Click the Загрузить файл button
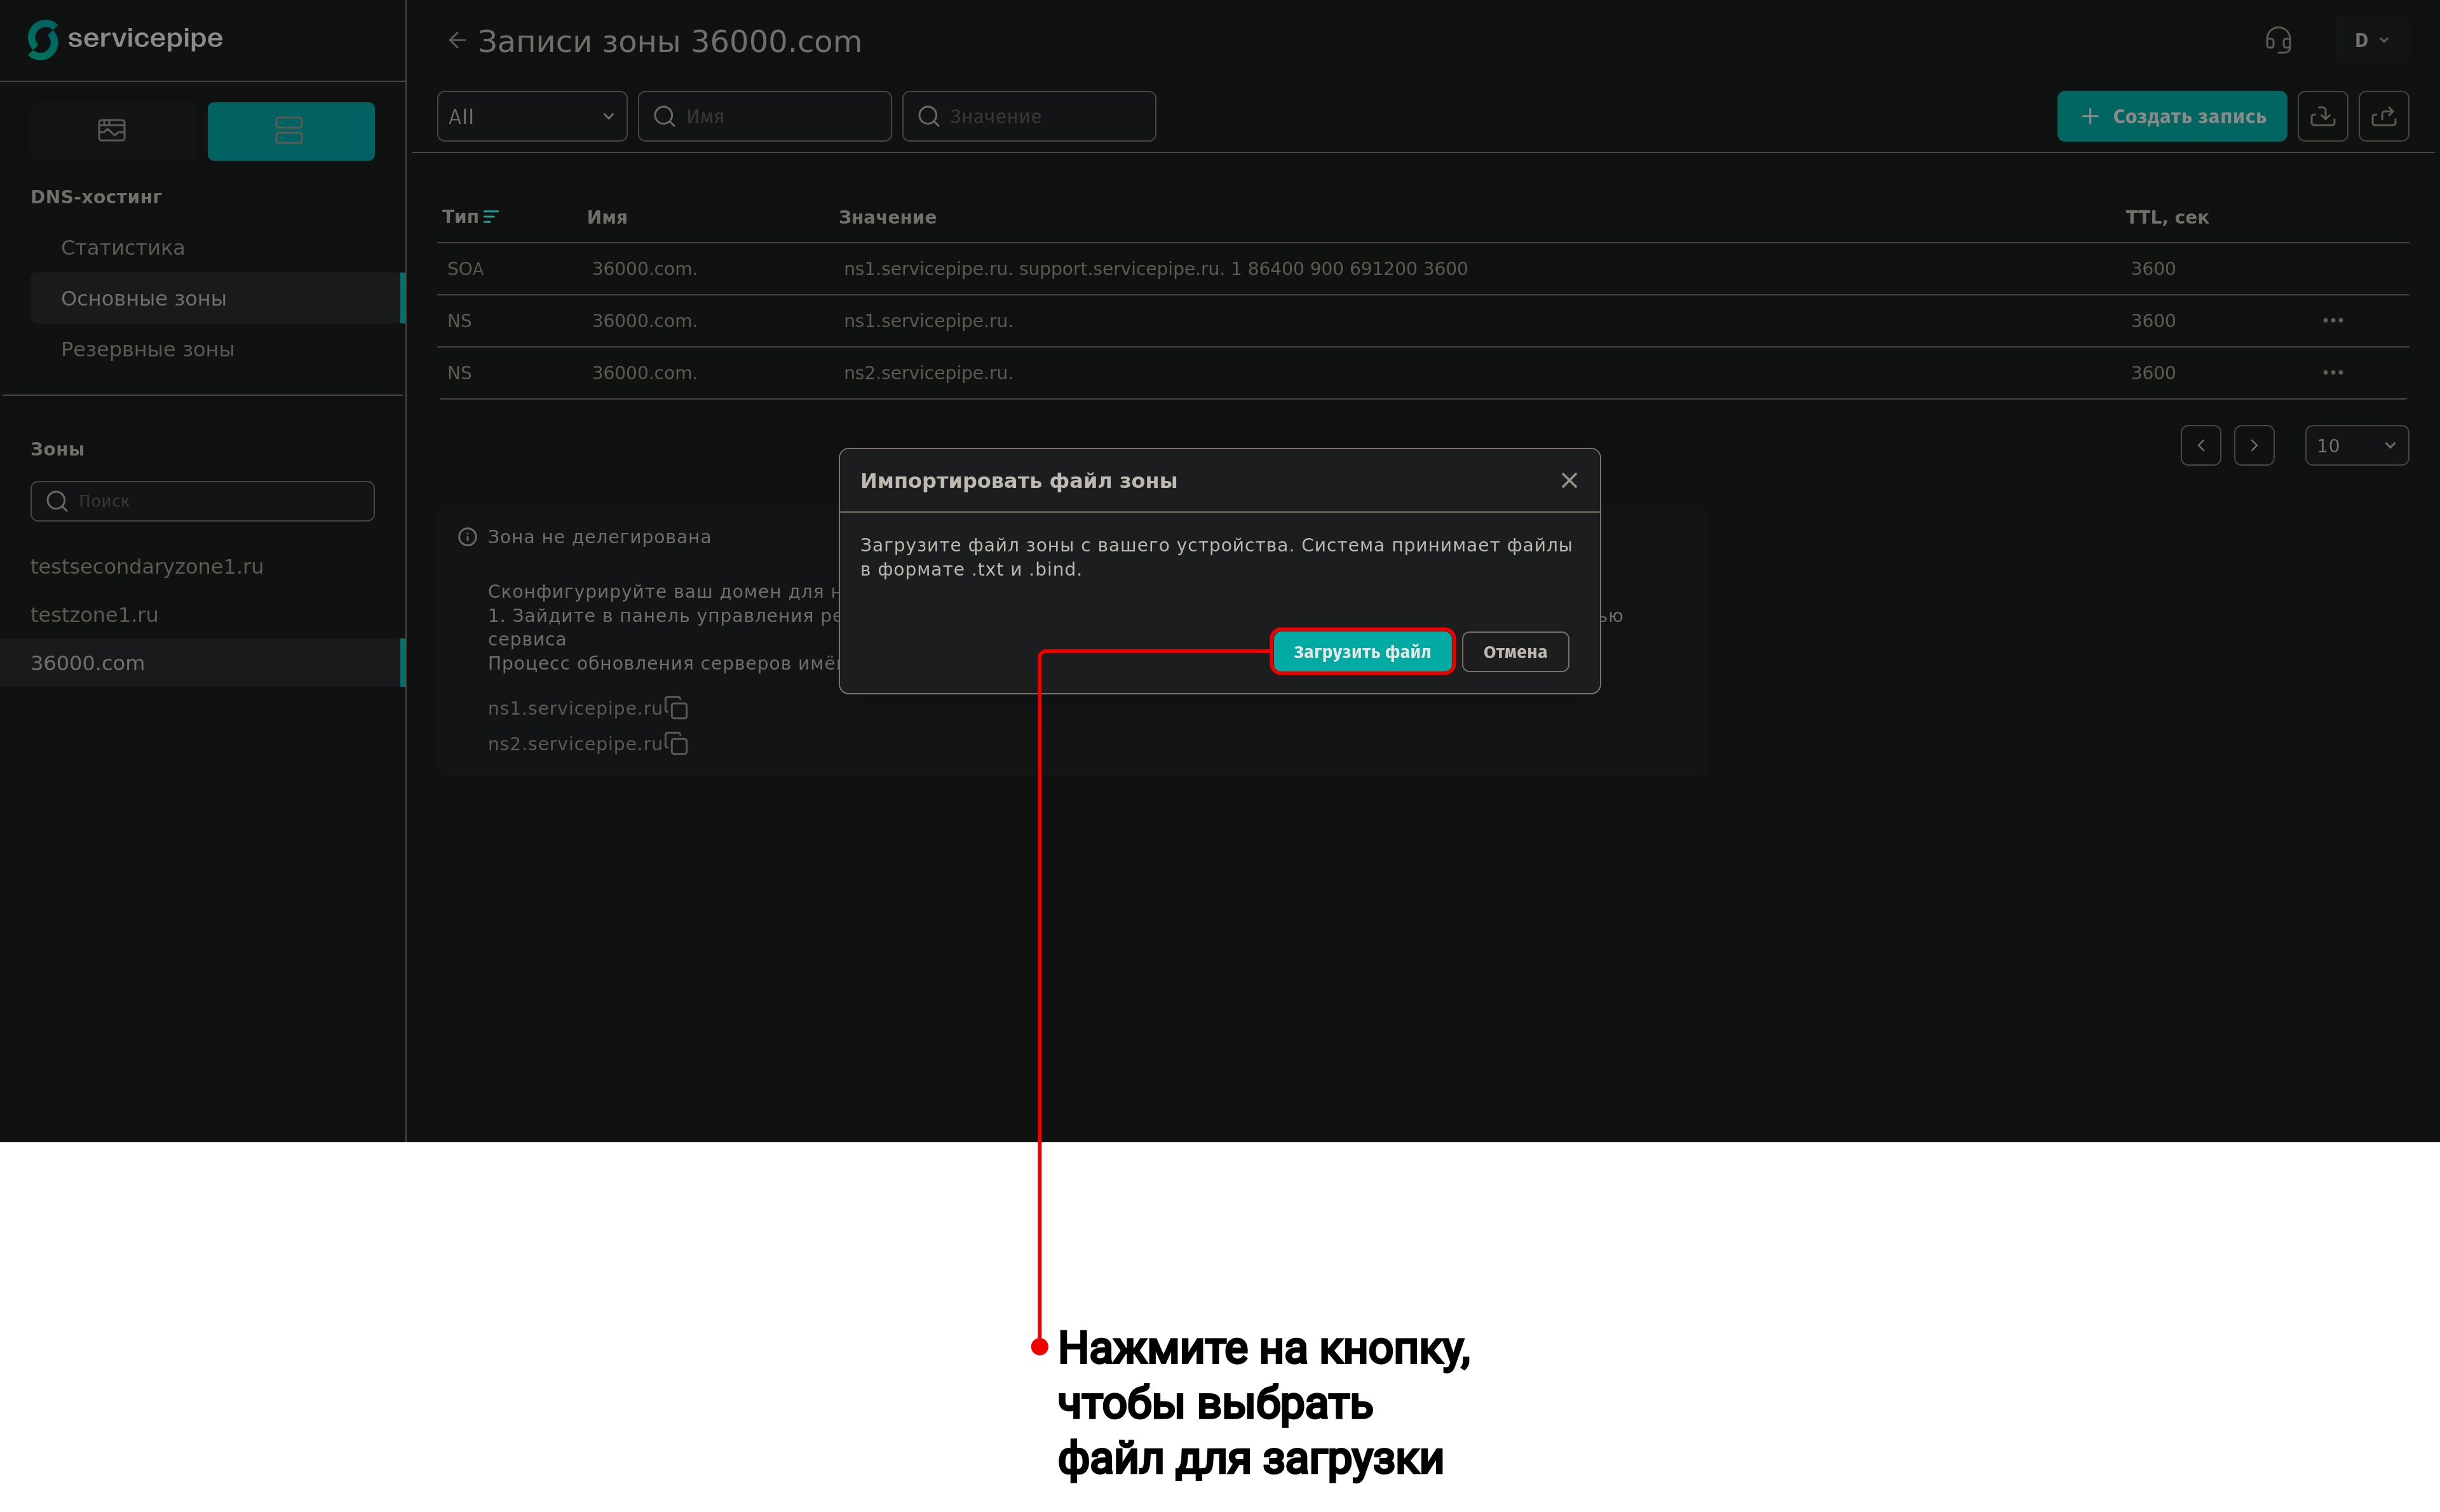This screenshot has height=1512, width=2440. pos(1361,652)
